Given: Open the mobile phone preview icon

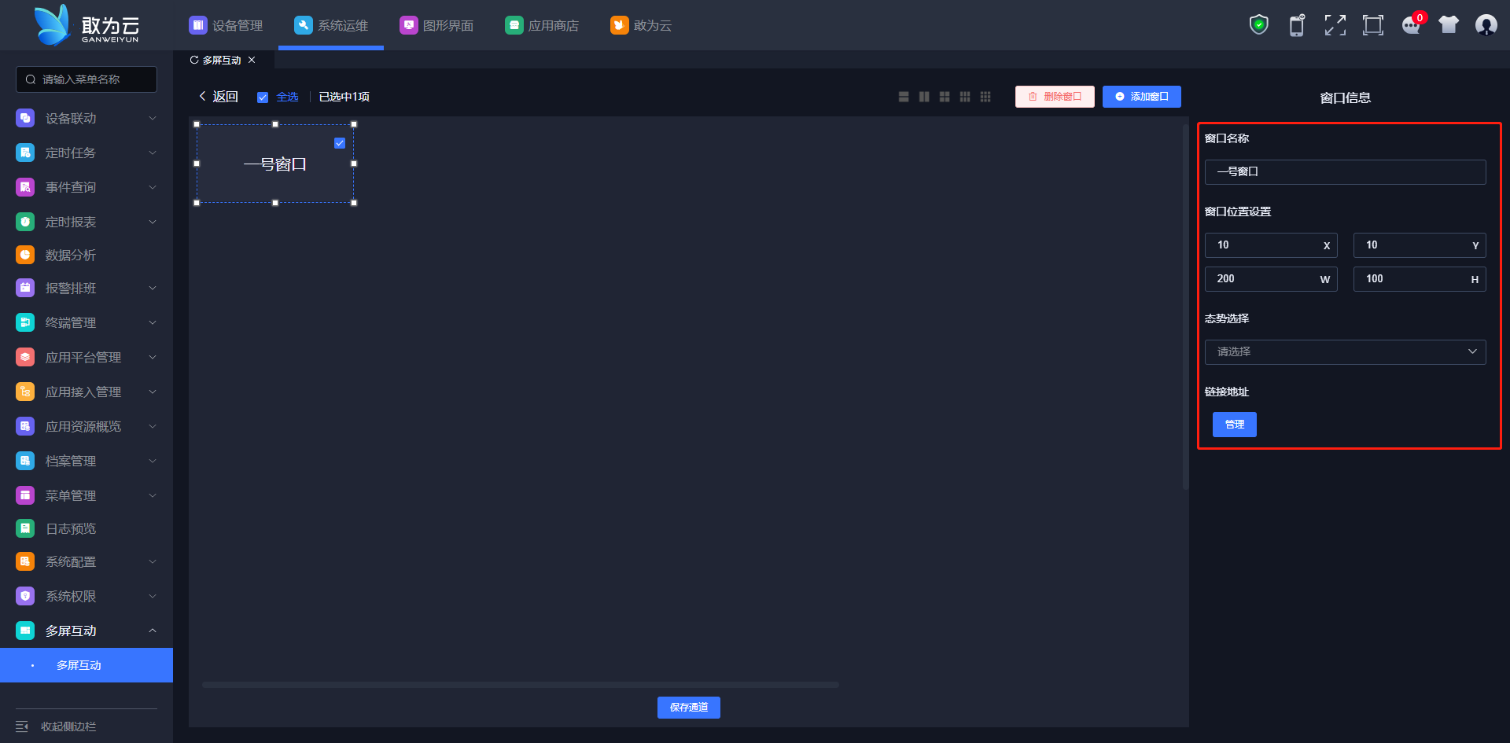Looking at the screenshot, I should tap(1297, 25).
